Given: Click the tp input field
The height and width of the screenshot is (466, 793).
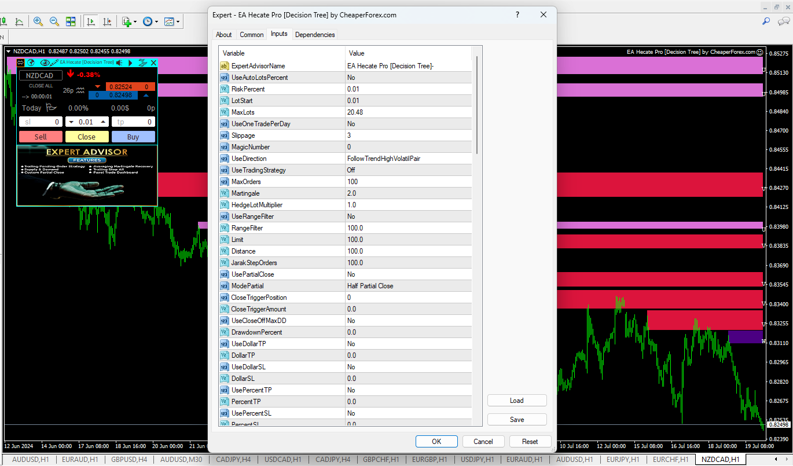Looking at the screenshot, I should tap(133, 122).
